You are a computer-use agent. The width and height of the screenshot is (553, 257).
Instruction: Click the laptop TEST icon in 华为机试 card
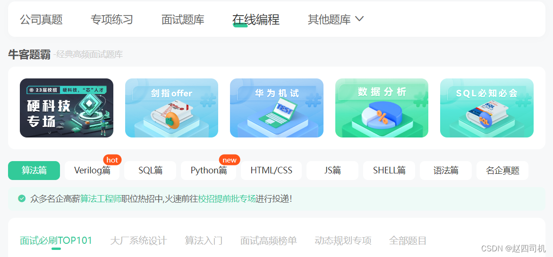click(x=278, y=112)
